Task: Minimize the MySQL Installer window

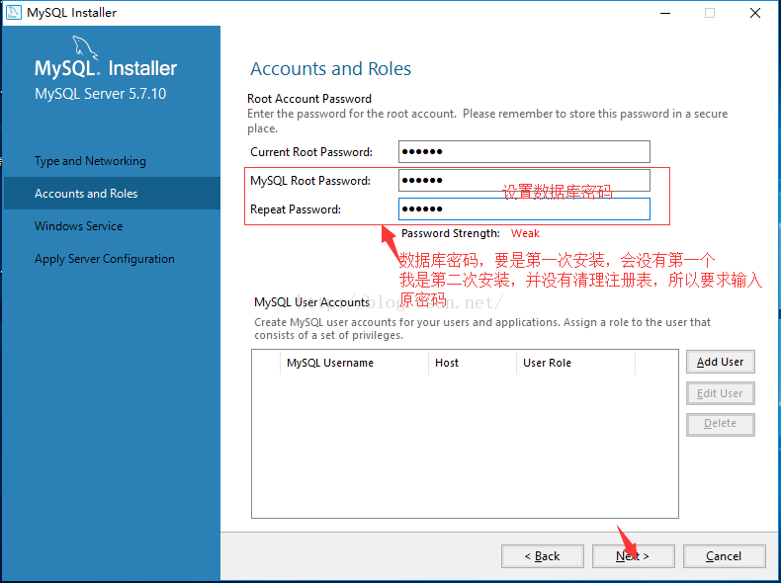Action: point(665,13)
